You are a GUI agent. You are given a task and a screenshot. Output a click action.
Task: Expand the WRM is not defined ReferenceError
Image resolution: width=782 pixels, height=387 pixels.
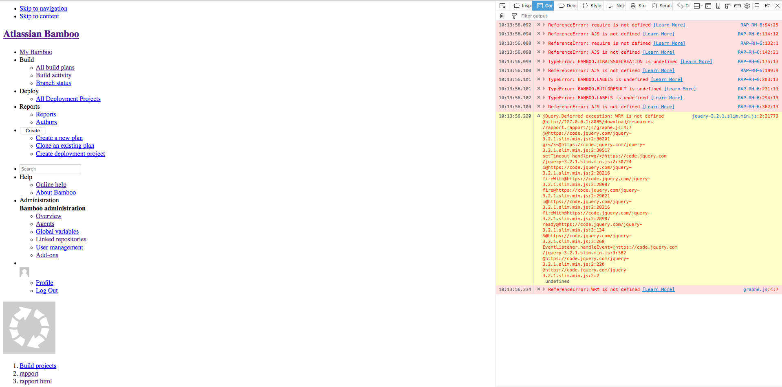tap(544, 289)
